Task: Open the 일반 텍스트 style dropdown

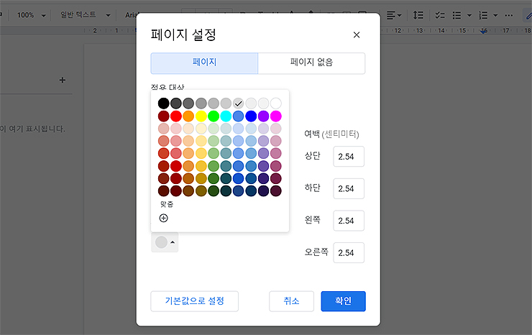Action: (x=85, y=15)
